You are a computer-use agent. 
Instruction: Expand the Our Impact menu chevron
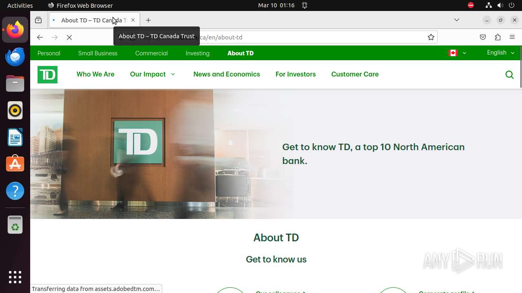pyautogui.click(x=173, y=74)
